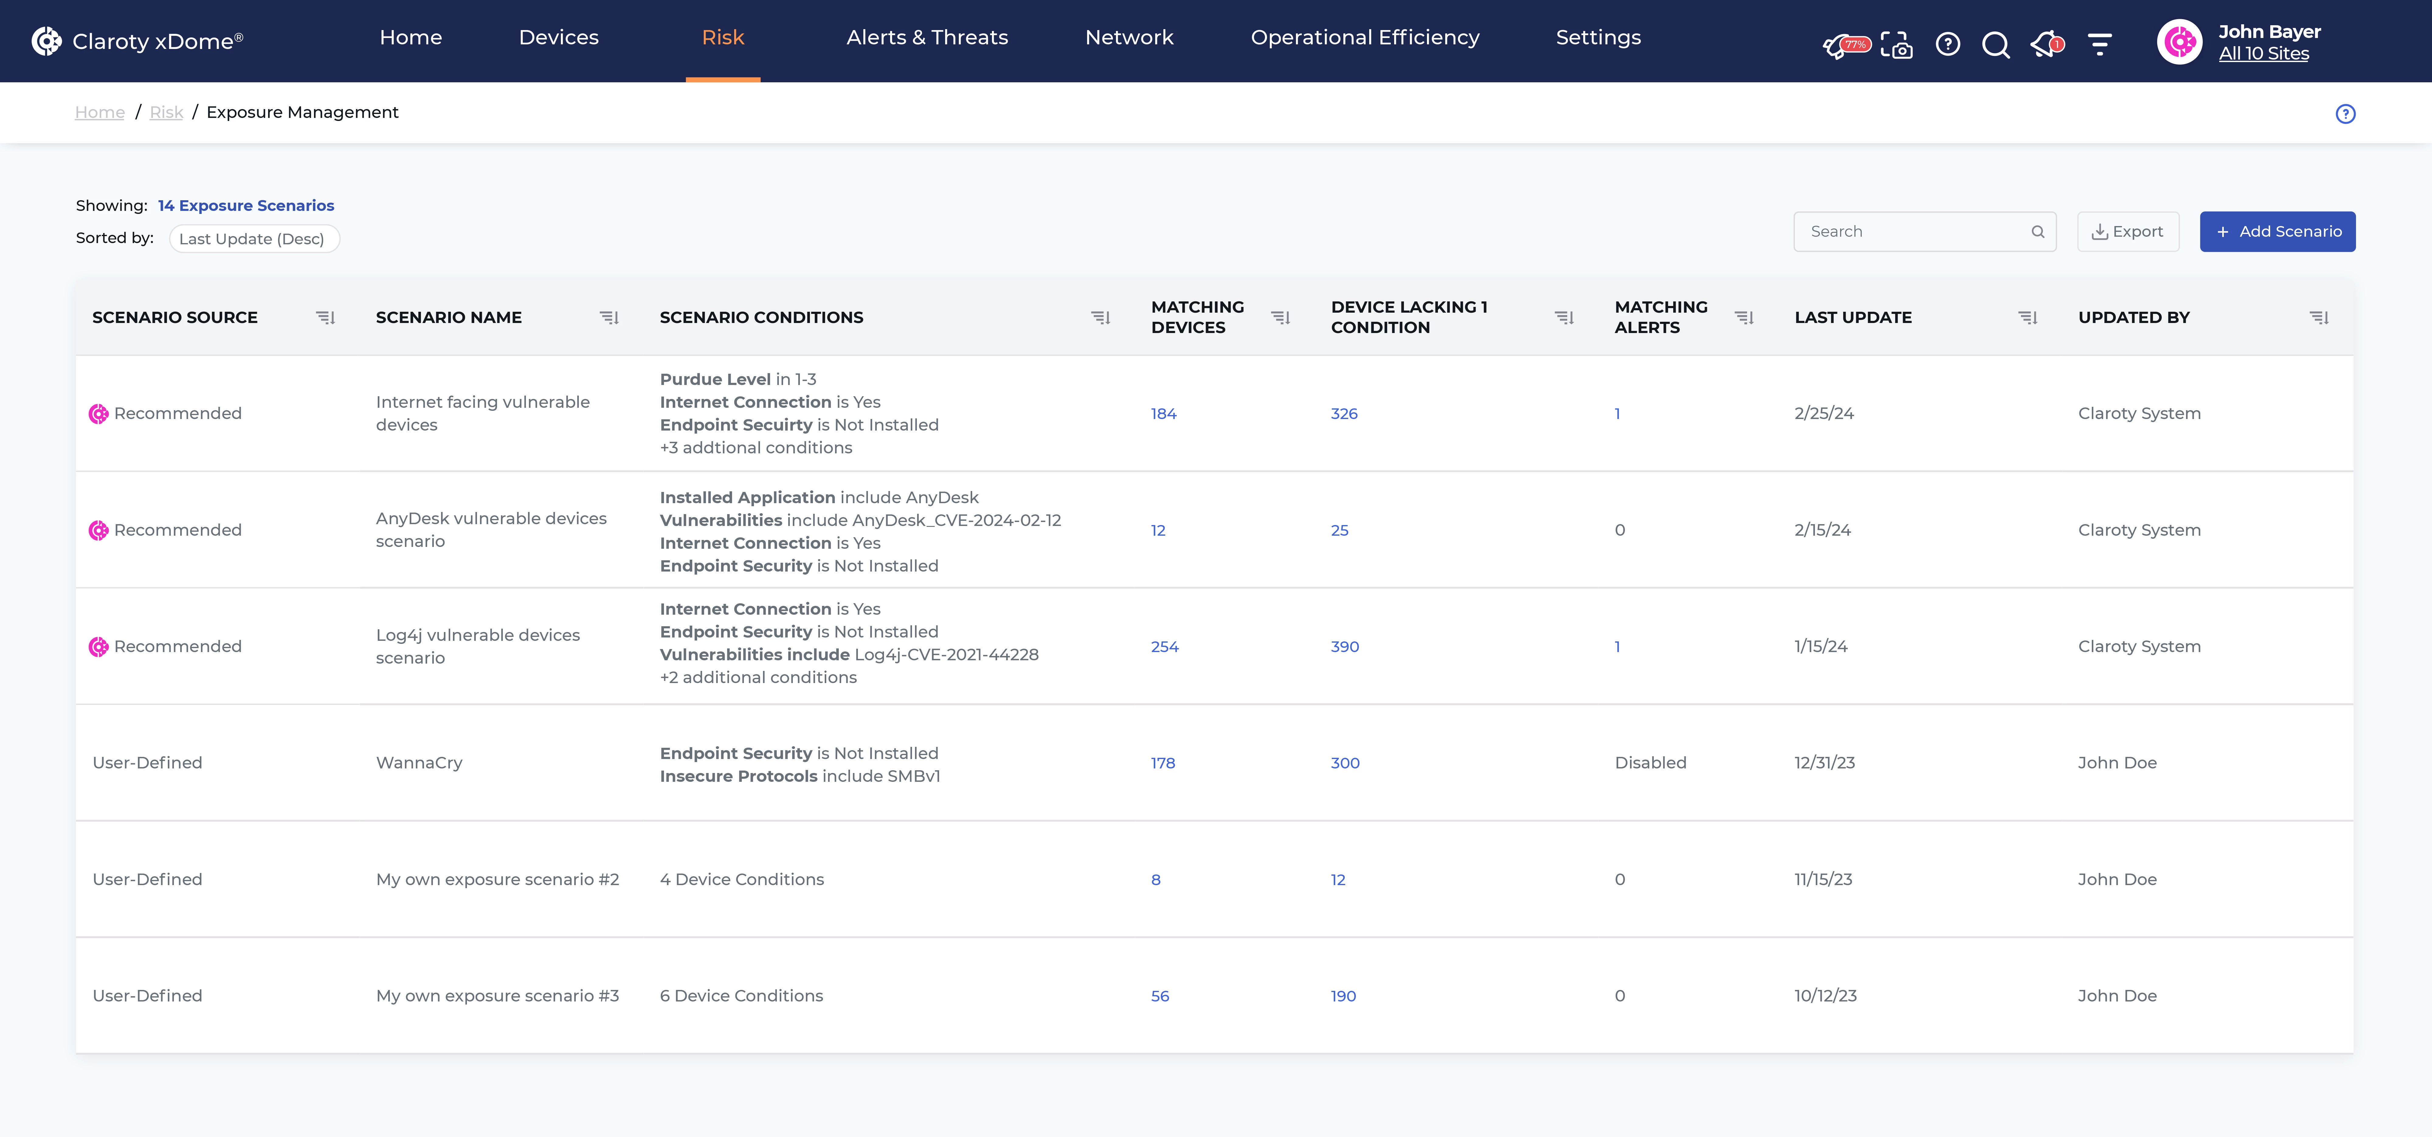Open Matching Devices column sort filter

1280,318
